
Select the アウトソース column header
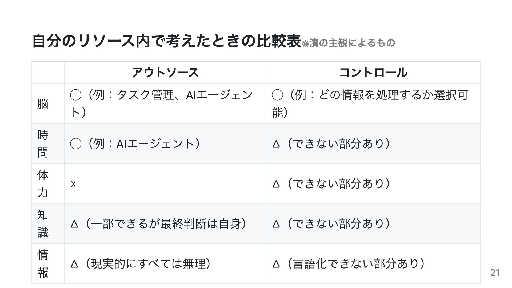(x=165, y=73)
